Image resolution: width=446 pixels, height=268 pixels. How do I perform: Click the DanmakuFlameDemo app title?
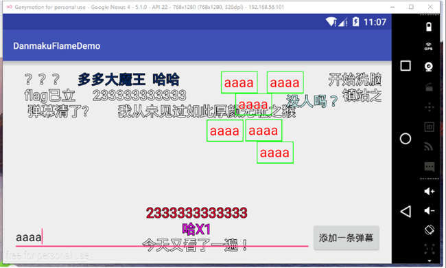56,46
